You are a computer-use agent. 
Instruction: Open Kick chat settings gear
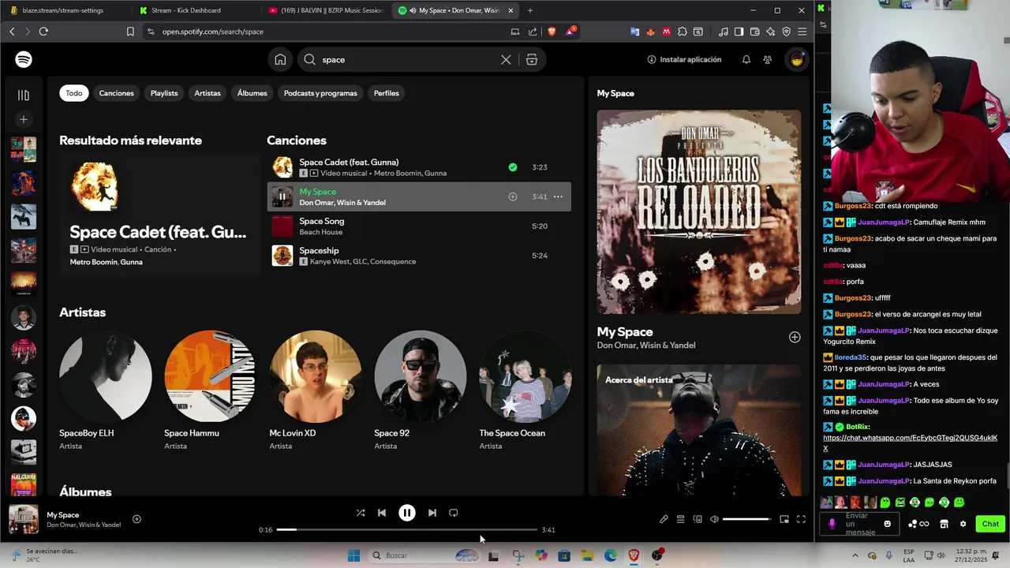(x=963, y=524)
